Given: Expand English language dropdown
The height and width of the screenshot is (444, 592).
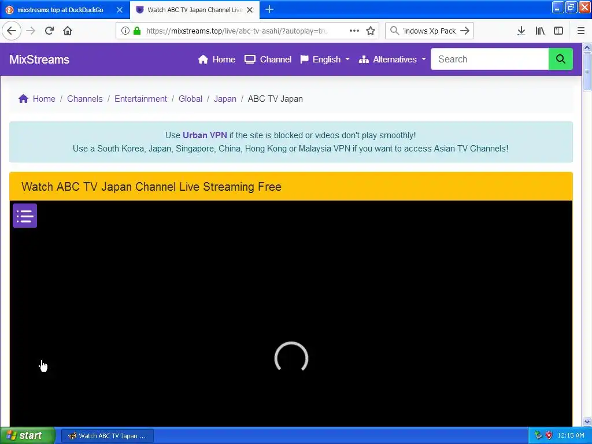Looking at the screenshot, I should click(325, 60).
